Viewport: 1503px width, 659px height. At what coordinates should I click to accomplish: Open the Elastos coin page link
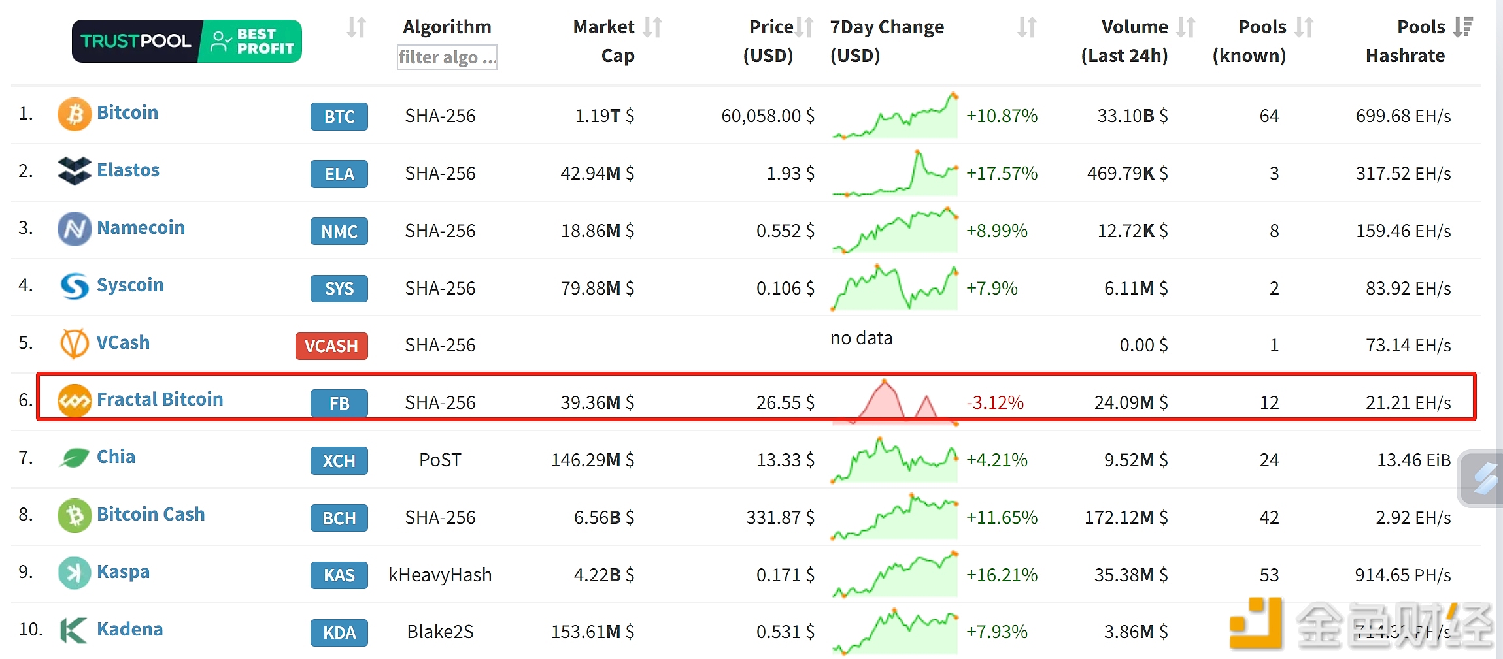[x=128, y=170]
